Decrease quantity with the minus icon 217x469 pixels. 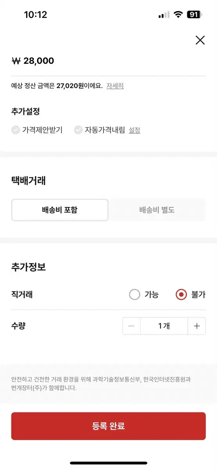[132, 326]
